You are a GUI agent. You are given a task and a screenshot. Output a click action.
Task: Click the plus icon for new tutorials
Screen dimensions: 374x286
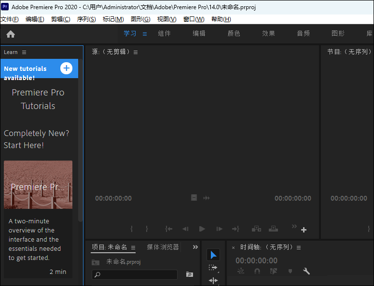tap(66, 68)
